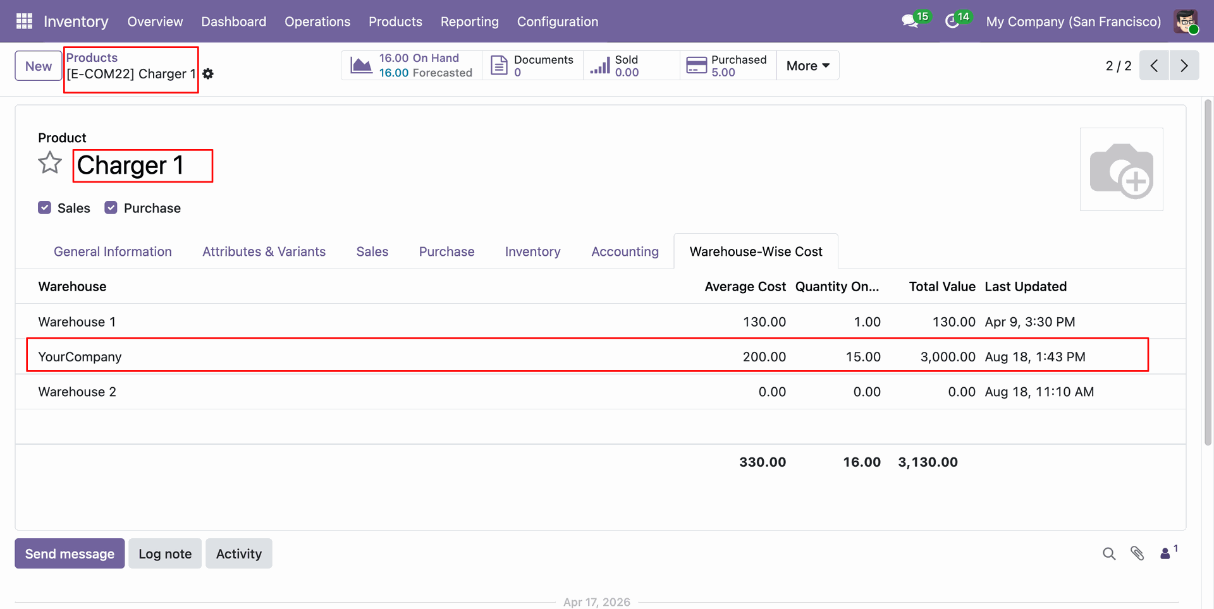Select the Warehouse 2 row
Image resolution: width=1214 pixels, height=609 pixels.
[601, 392]
